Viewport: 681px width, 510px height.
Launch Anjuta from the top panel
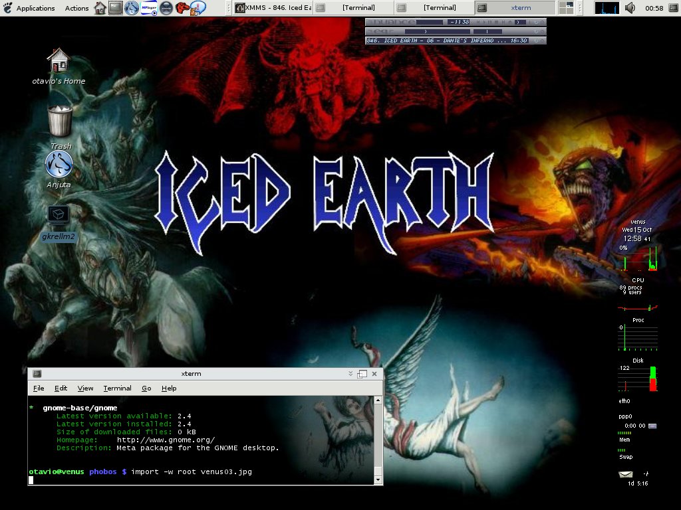[x=132, y=8]
